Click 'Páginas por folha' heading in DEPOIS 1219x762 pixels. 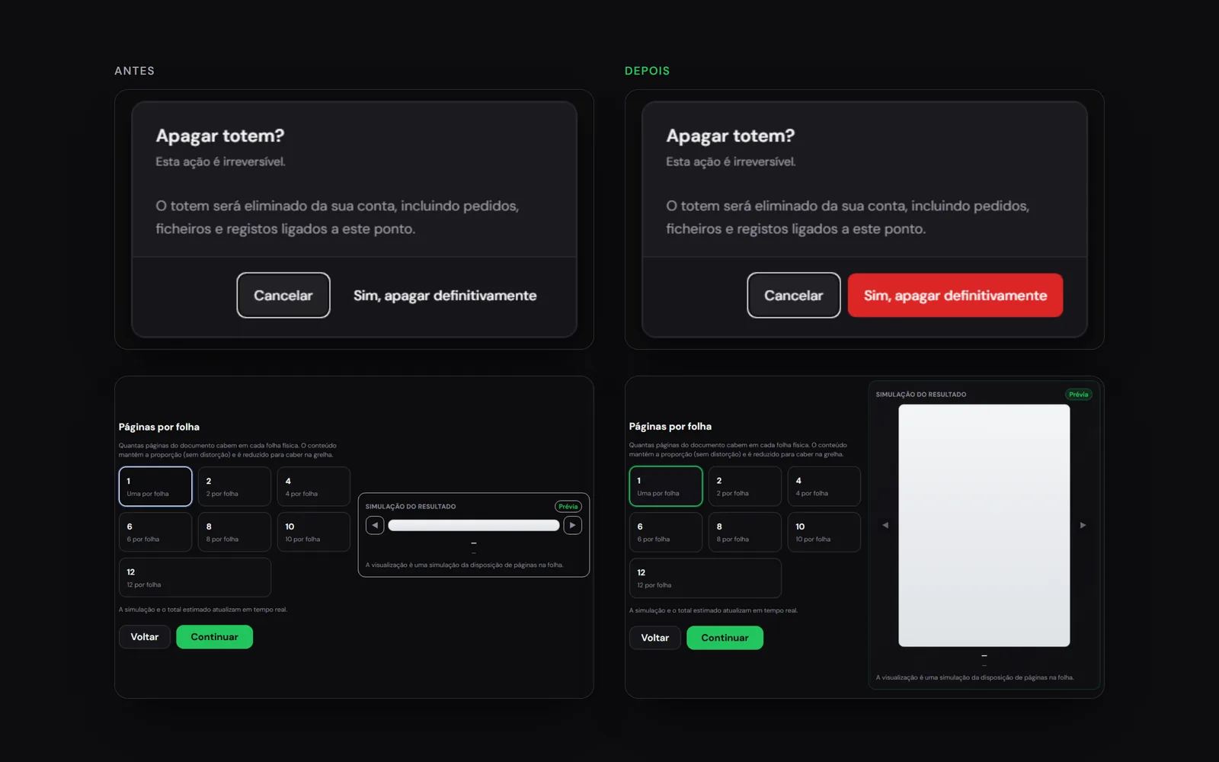click(670, 427)
